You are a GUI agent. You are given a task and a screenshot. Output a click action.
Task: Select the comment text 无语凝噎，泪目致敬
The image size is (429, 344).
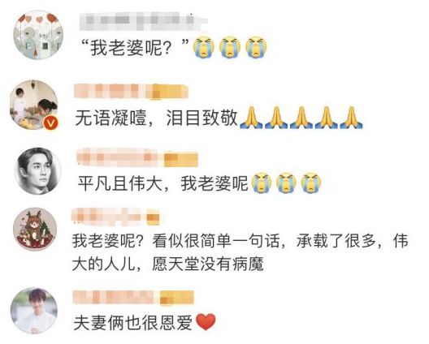click(156, 118)
